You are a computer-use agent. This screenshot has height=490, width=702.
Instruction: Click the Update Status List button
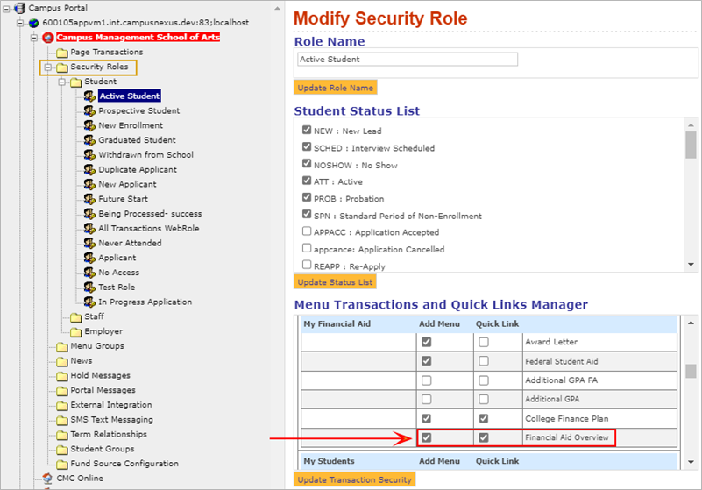tap(335, 281)
